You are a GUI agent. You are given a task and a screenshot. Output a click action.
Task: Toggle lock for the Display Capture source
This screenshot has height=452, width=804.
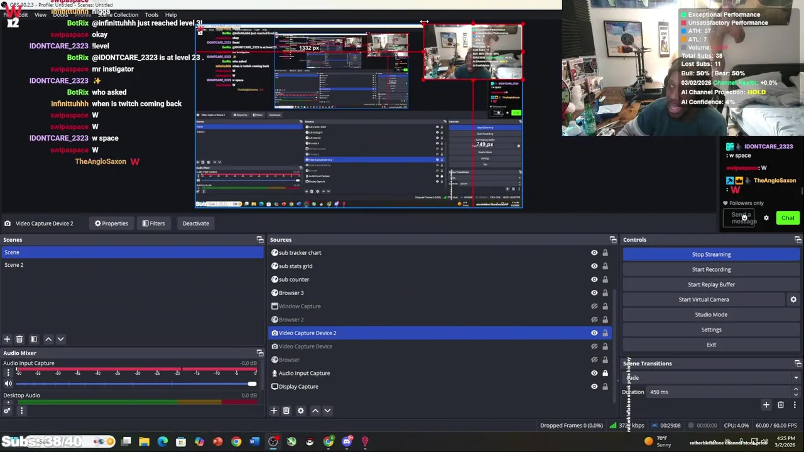pos(605,387)
